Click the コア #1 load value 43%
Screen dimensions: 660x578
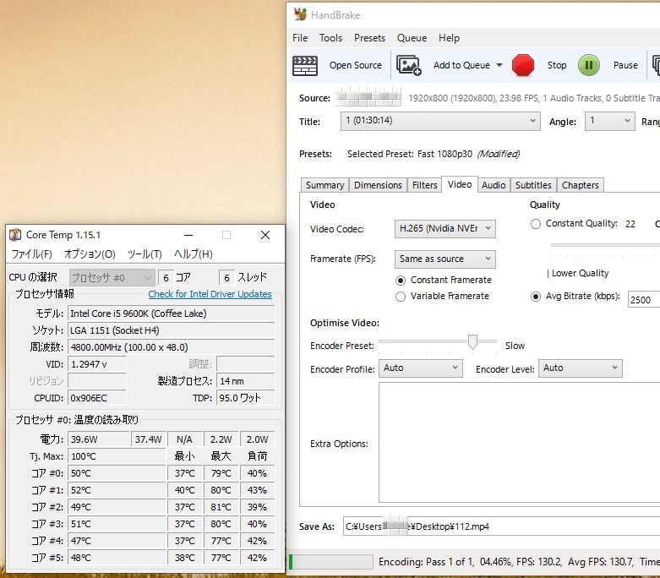(x=257, y=490)
